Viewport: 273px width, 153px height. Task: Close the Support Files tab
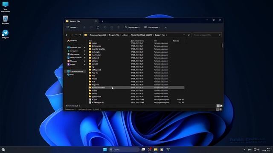pyautogui.click(x=96, y=21)
